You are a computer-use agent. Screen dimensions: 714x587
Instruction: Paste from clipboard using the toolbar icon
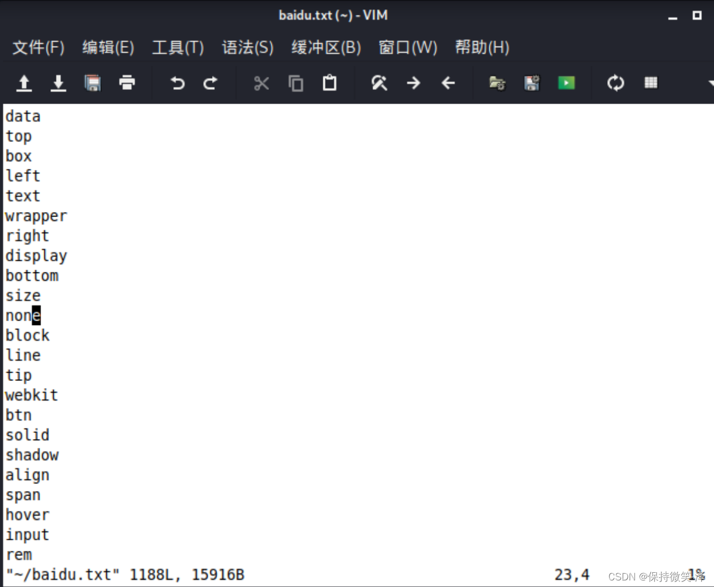[x=330, y=83]
